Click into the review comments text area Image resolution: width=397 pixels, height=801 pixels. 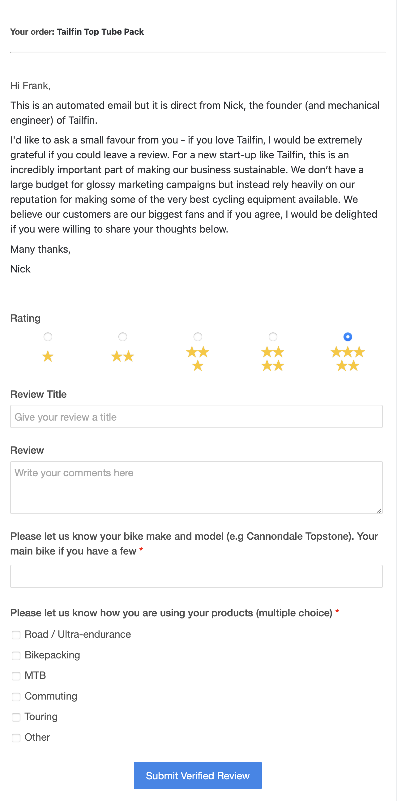coord(196,487)
